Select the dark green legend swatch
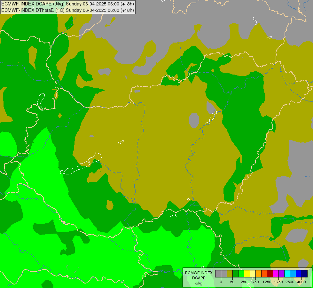Screen dimensions: 313x288 (236, 274)
